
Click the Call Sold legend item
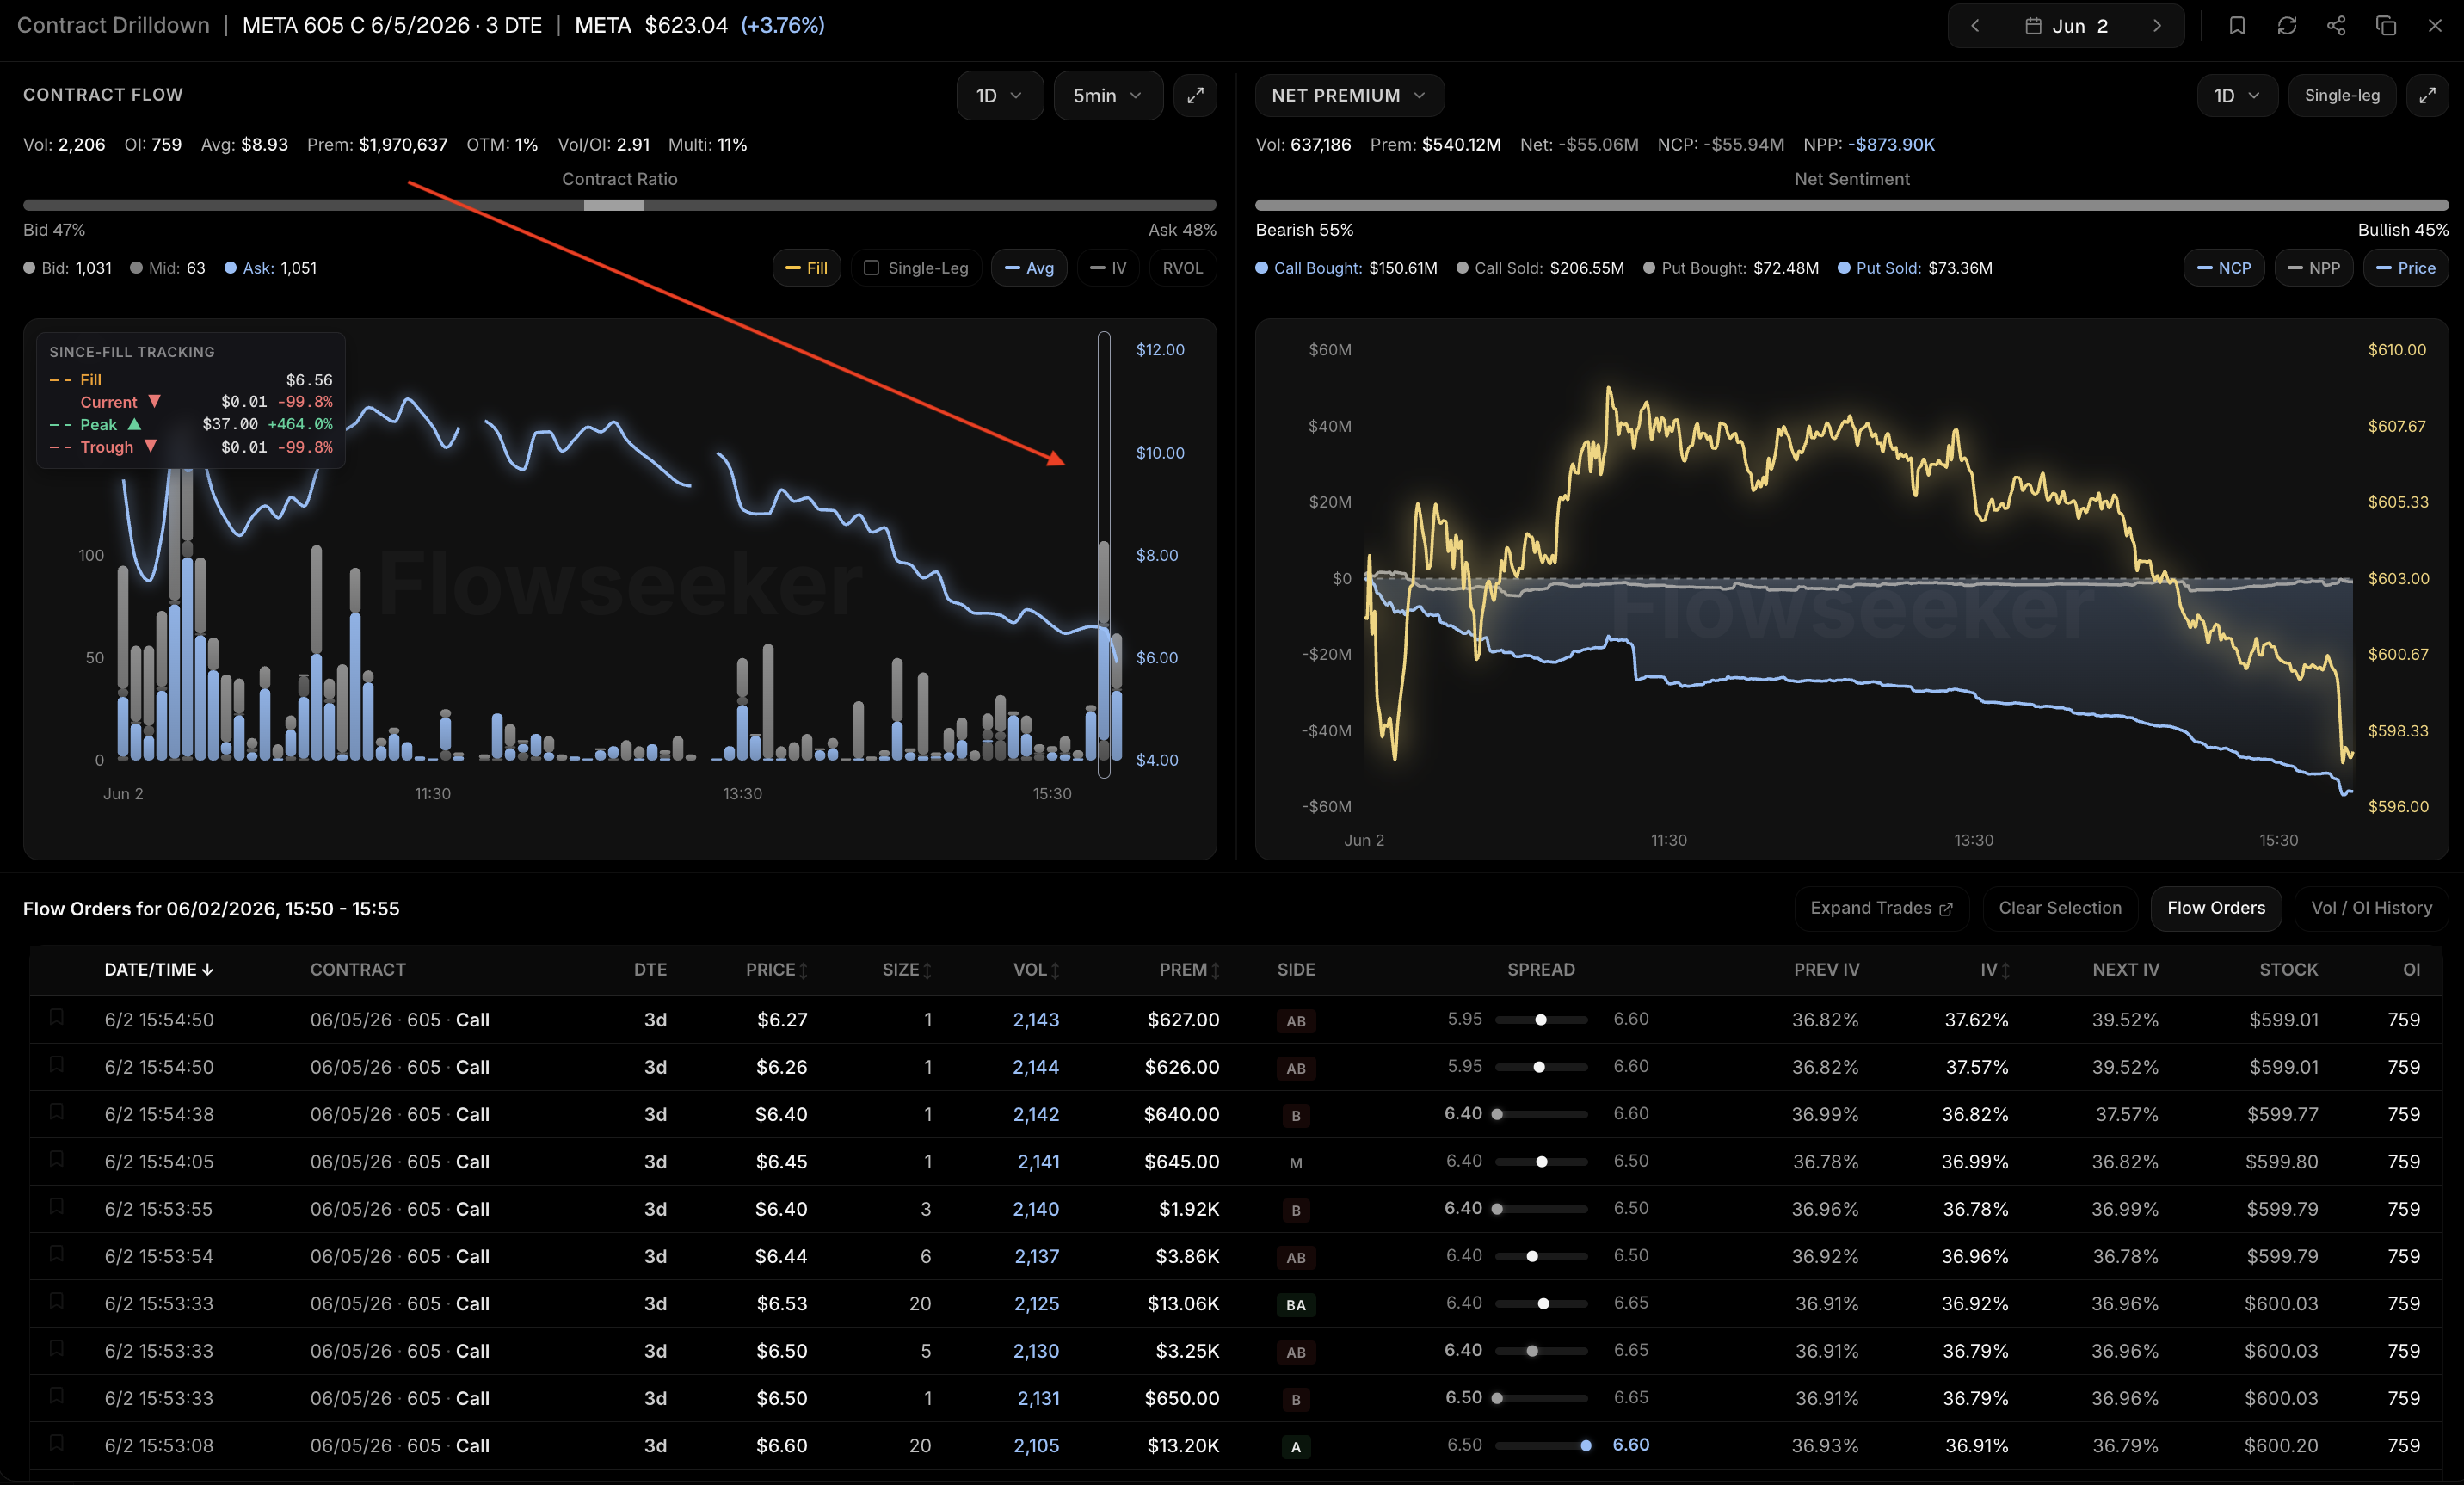pos(1541,268)
